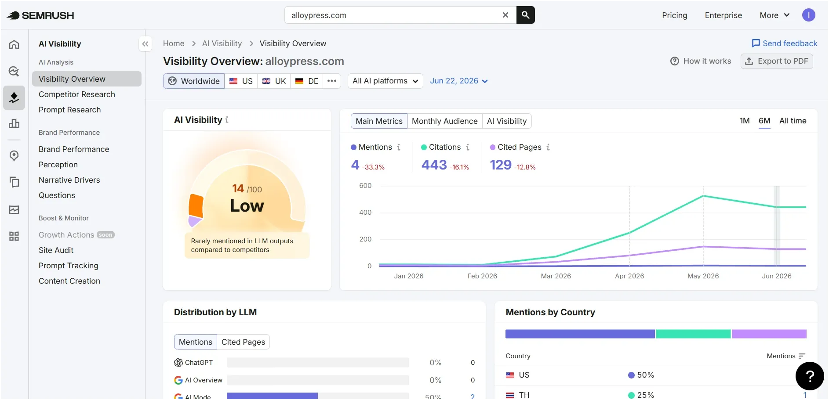
Task: Open How it works help
Action: click(701, 61)
